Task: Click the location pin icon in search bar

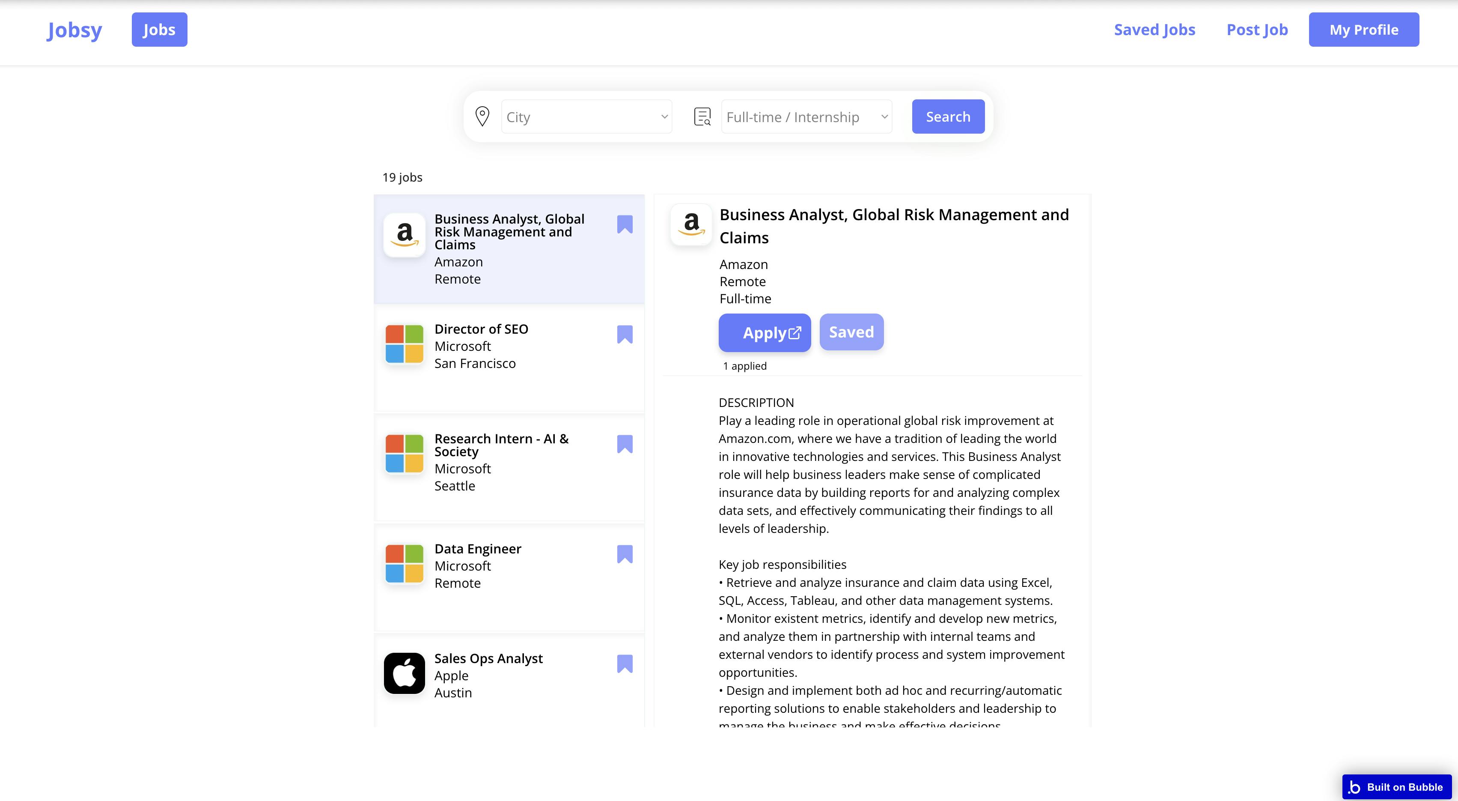Action: click(x=482, y=116)
